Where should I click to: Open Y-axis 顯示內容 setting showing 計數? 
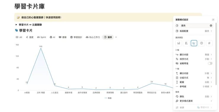point(194,73)
